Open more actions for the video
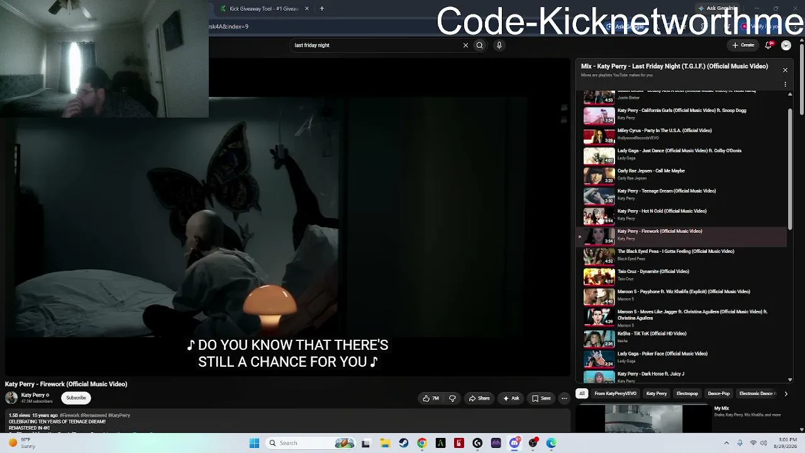This screenshot has height=453, width=805. click(x=564, y=398)
